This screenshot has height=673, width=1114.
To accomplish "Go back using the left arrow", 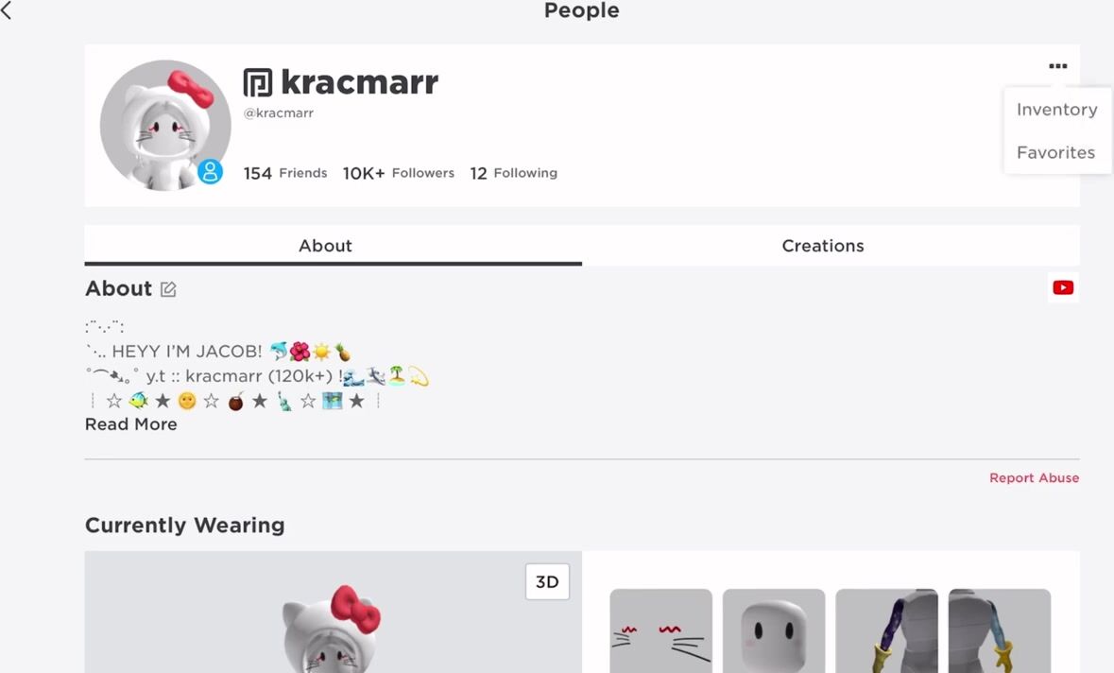I will [x=7, y=10].
